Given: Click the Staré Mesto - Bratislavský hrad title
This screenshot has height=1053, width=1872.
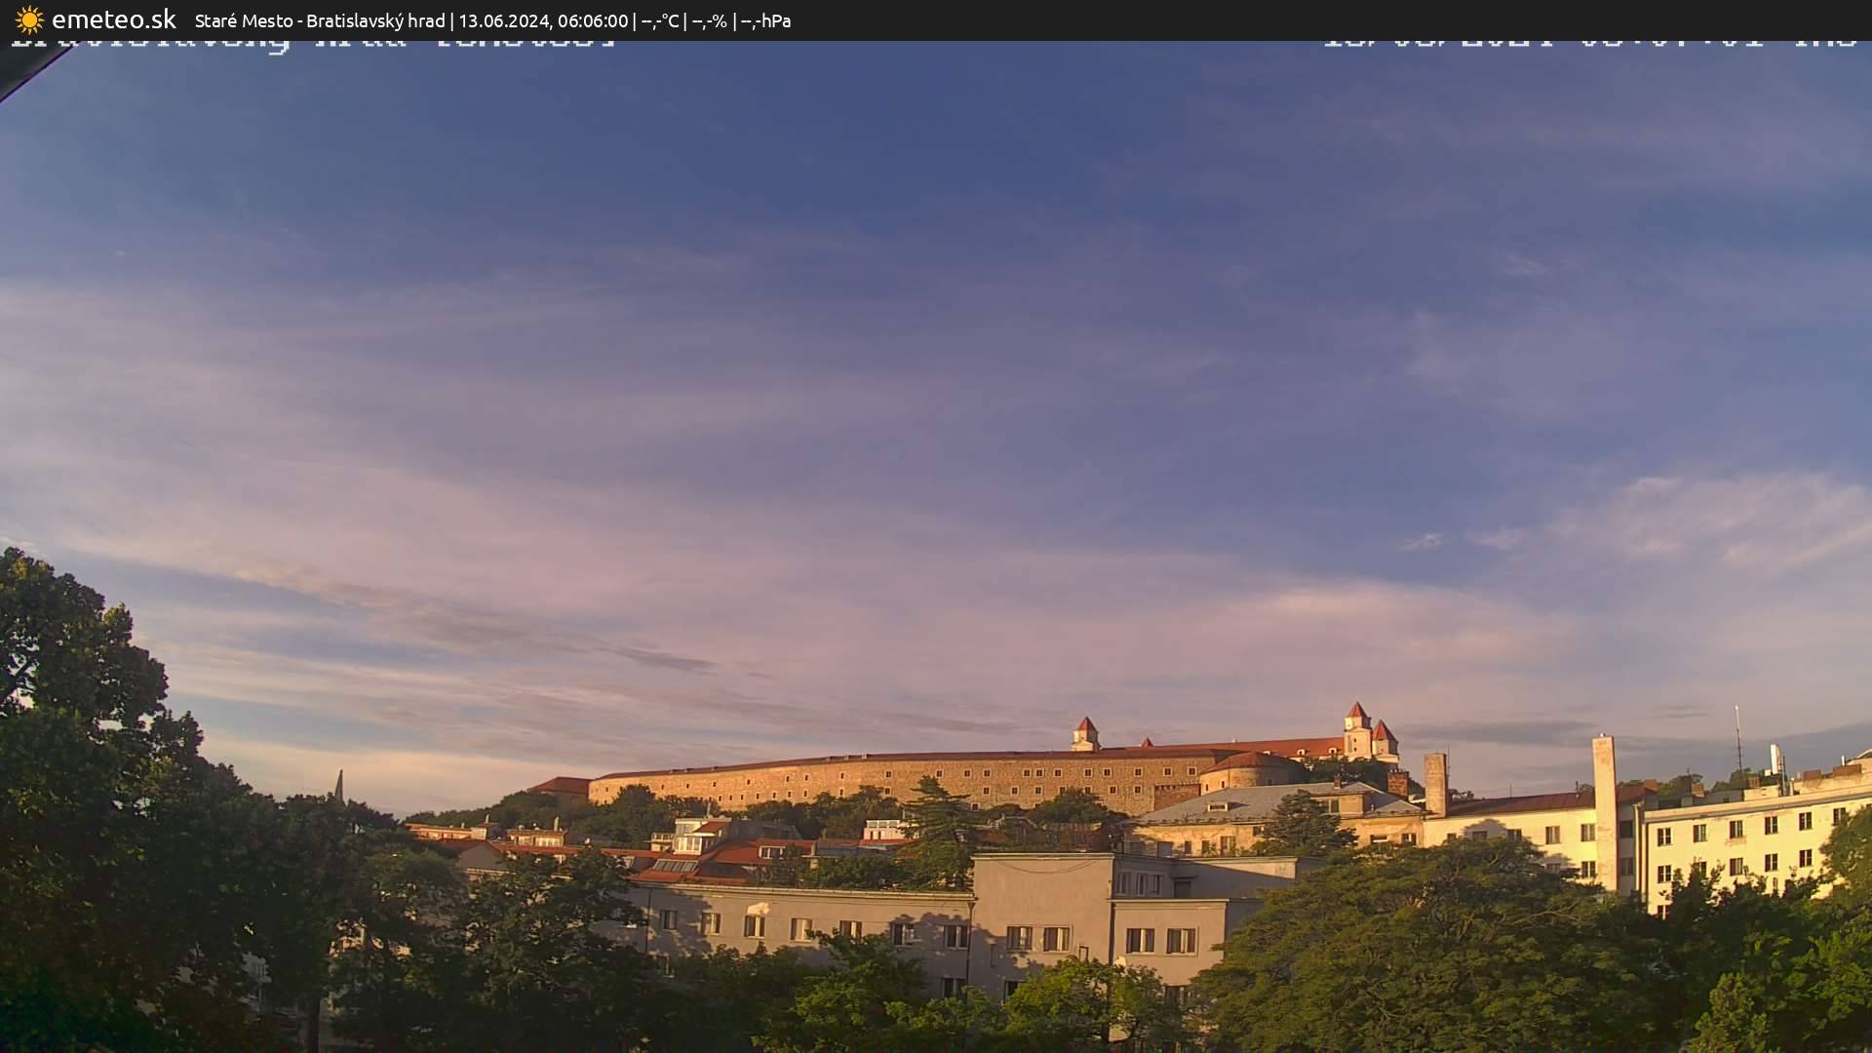Looking at the screenshot, I should 319,20.
